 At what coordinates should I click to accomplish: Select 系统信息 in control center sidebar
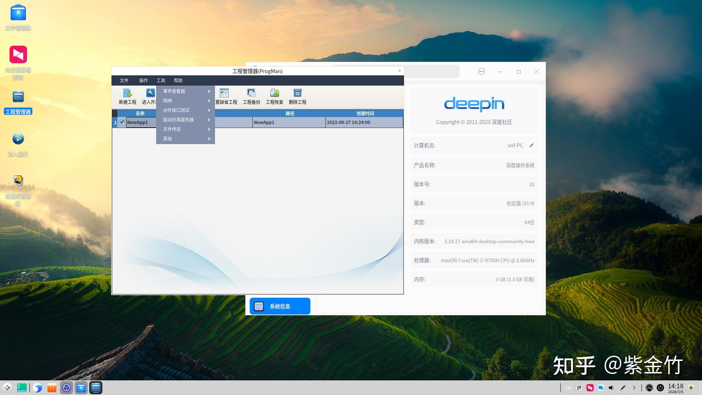[280, 306]
